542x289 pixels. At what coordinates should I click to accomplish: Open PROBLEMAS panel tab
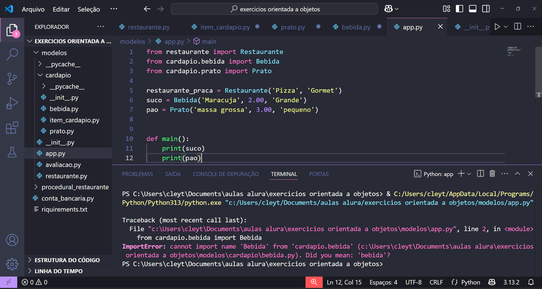137,174
